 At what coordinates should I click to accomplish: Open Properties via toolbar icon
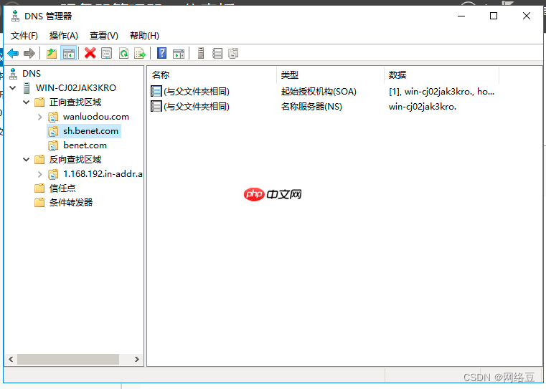point(107,53)
